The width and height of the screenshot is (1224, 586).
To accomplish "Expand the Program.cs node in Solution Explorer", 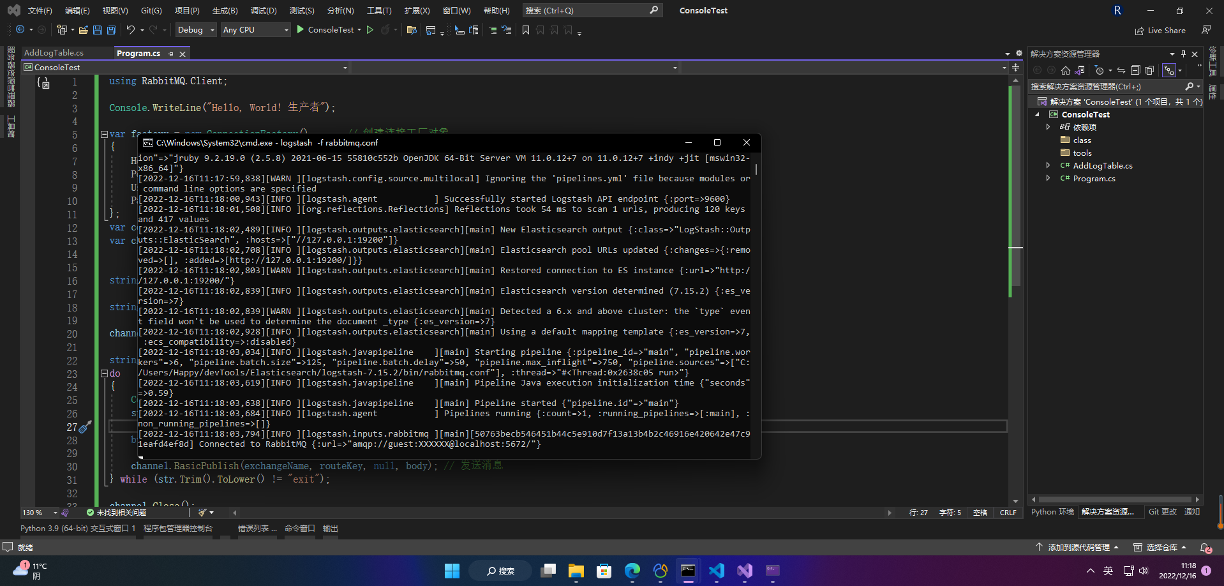I will [x=1048, y=178].
